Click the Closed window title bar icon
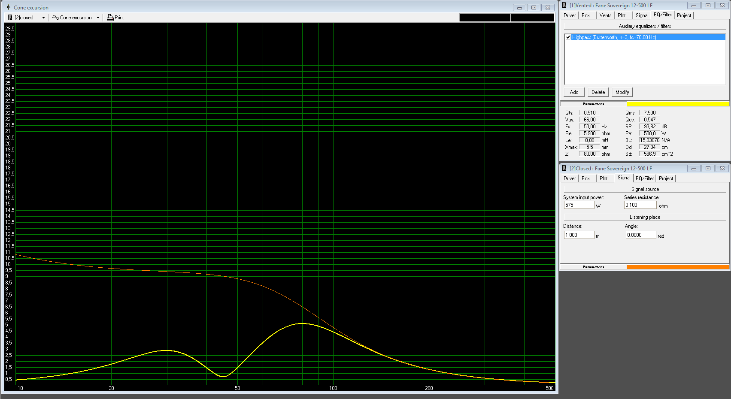The height and width of the screenshot is (399, 731). tap(564, 168)
